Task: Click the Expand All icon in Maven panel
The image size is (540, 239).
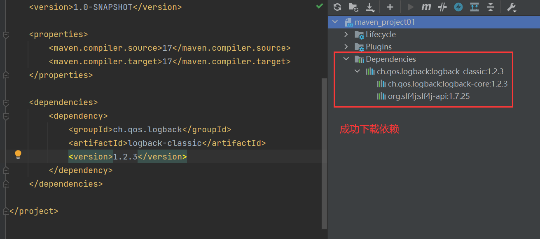Action: pyautogui.click(x=475, y=7)
